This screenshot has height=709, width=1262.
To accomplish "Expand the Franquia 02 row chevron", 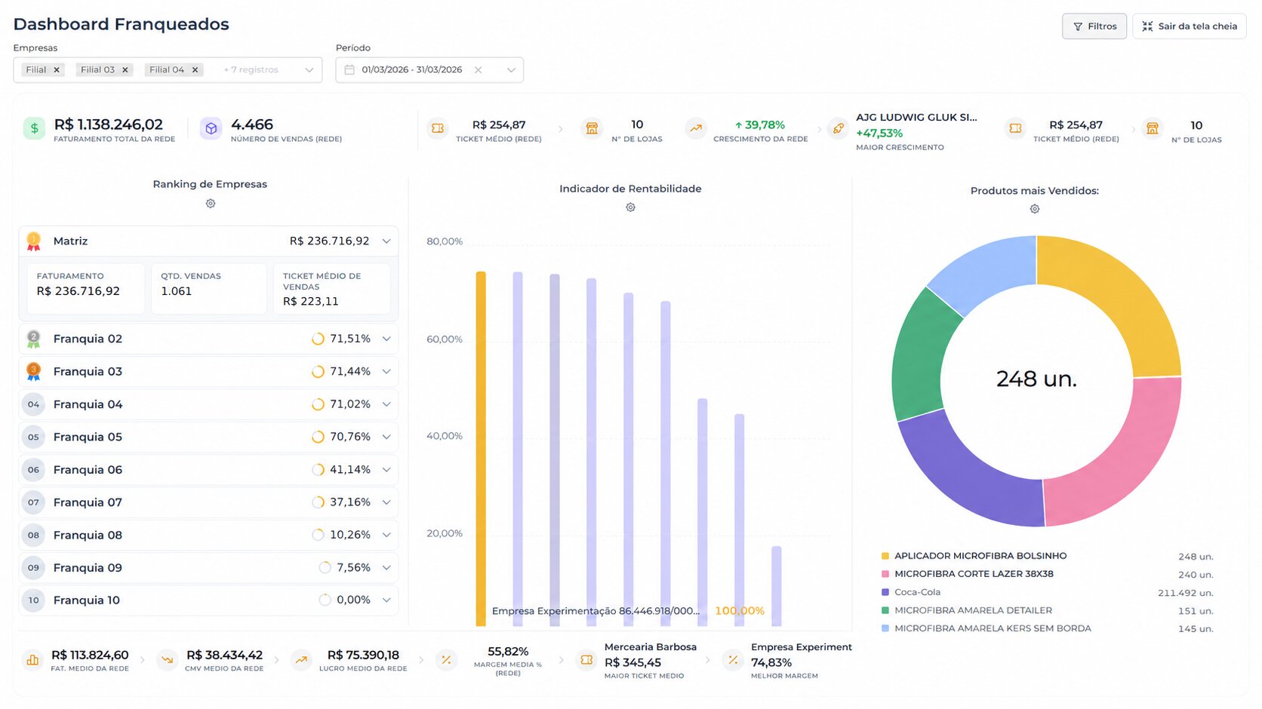I will [386, 339].
